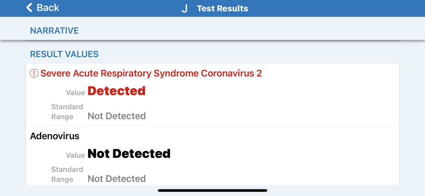Screen dimensions: 425x196
Task: Tap the Back chevron arrow icon
Action: click(29, 8)
